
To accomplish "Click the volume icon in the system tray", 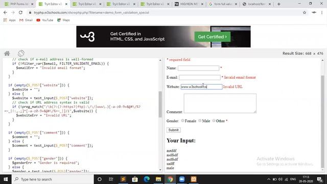I will (x=281, y=179).
